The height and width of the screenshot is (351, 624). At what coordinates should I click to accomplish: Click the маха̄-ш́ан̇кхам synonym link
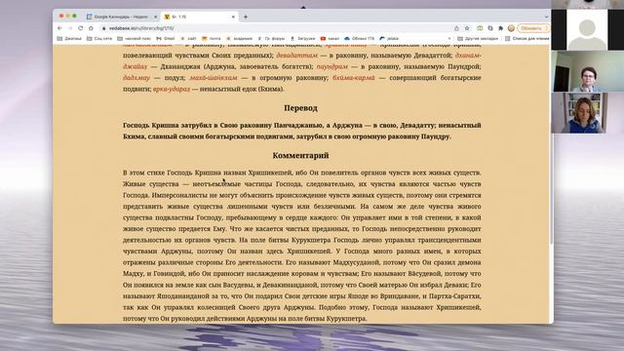click(x=214, y=78)
